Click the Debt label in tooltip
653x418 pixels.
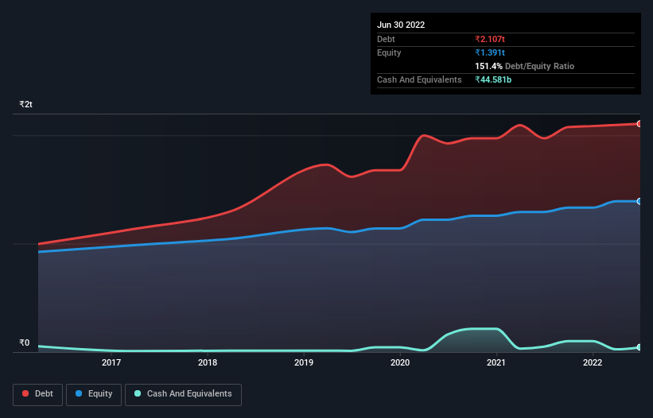pos(386,39)
